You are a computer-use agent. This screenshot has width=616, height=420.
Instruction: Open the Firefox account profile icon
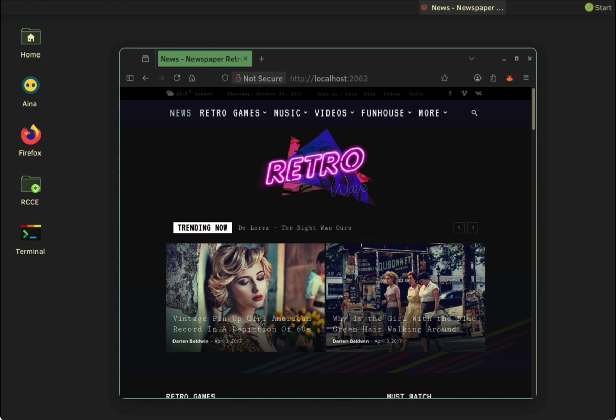tap(477, 78)
